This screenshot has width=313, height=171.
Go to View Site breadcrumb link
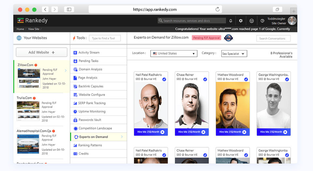34,29
